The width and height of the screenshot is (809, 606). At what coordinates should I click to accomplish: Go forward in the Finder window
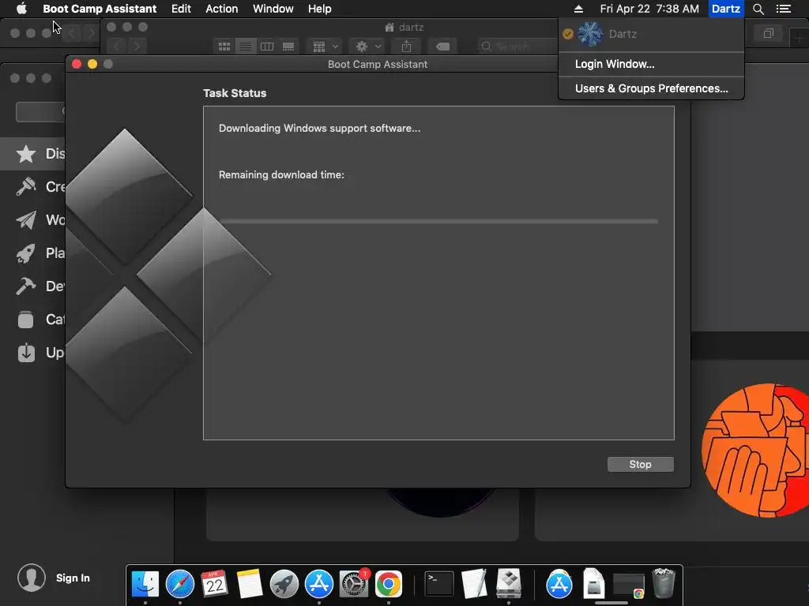137,47
